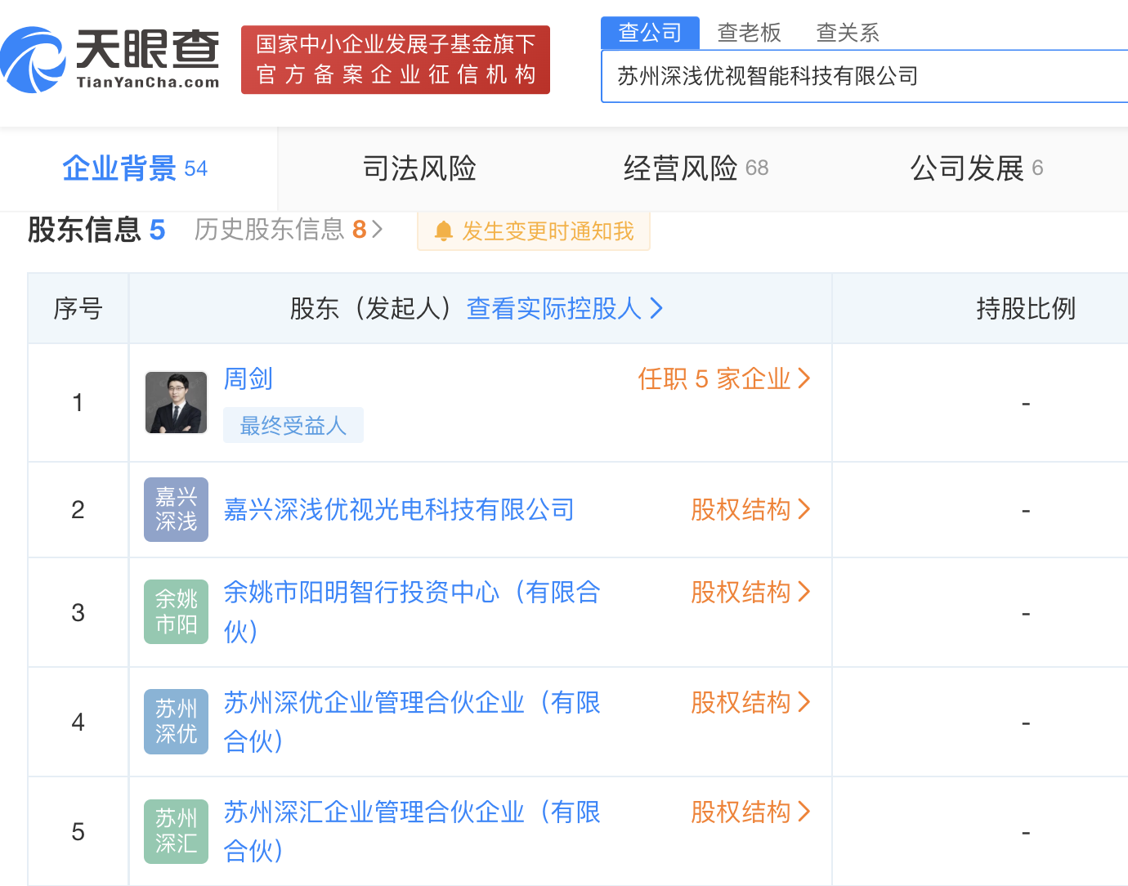Open shareholder 周剑's name link
The width and height of the screenshot is (1128, 886).
tap(248, 378)
